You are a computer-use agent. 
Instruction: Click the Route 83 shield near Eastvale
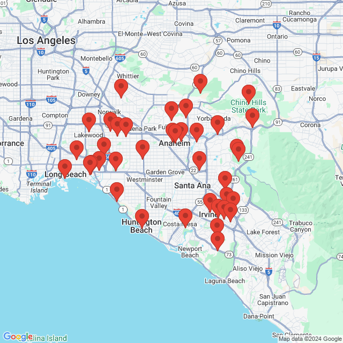coord(277,89)
